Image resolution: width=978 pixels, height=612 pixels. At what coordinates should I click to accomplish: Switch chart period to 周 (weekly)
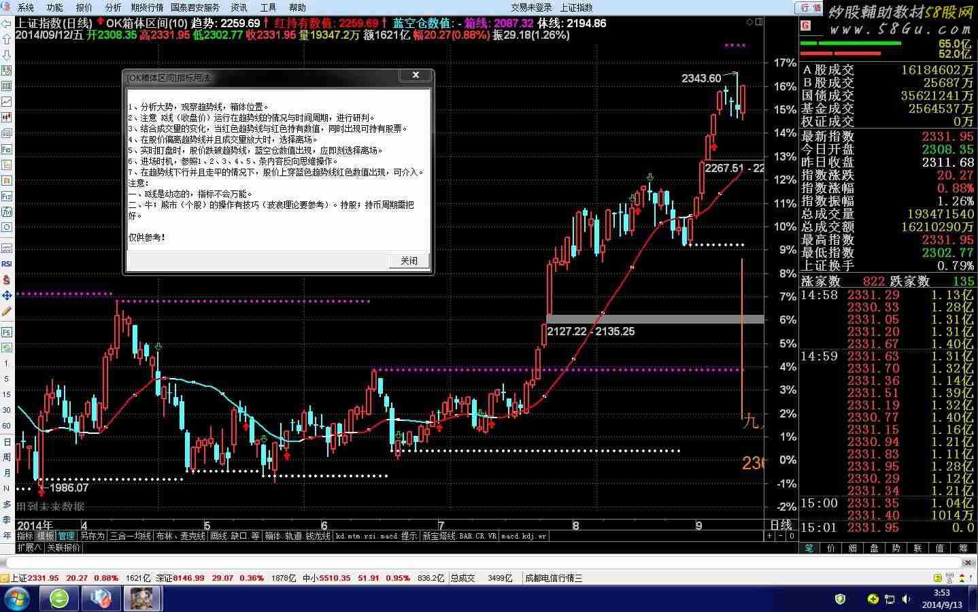7,457
